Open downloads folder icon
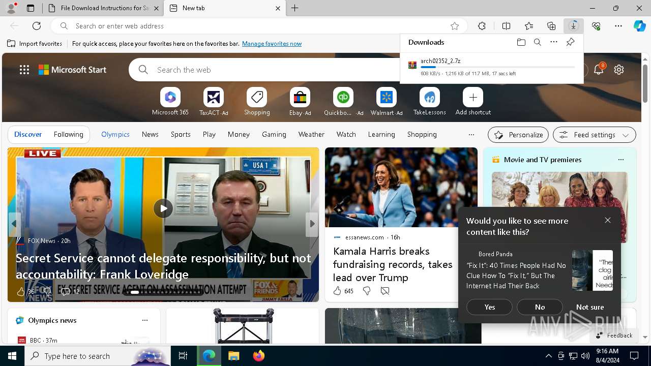The image size is (651, 366). [521, 42]
